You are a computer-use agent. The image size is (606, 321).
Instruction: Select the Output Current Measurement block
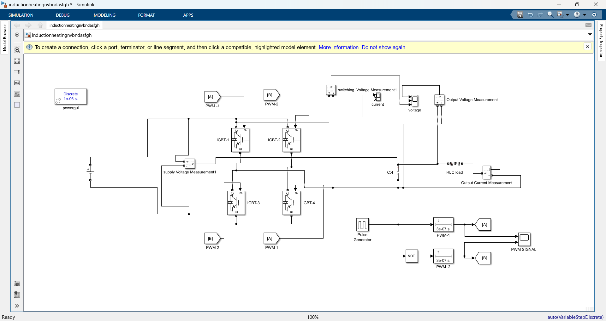coord(487,172)
